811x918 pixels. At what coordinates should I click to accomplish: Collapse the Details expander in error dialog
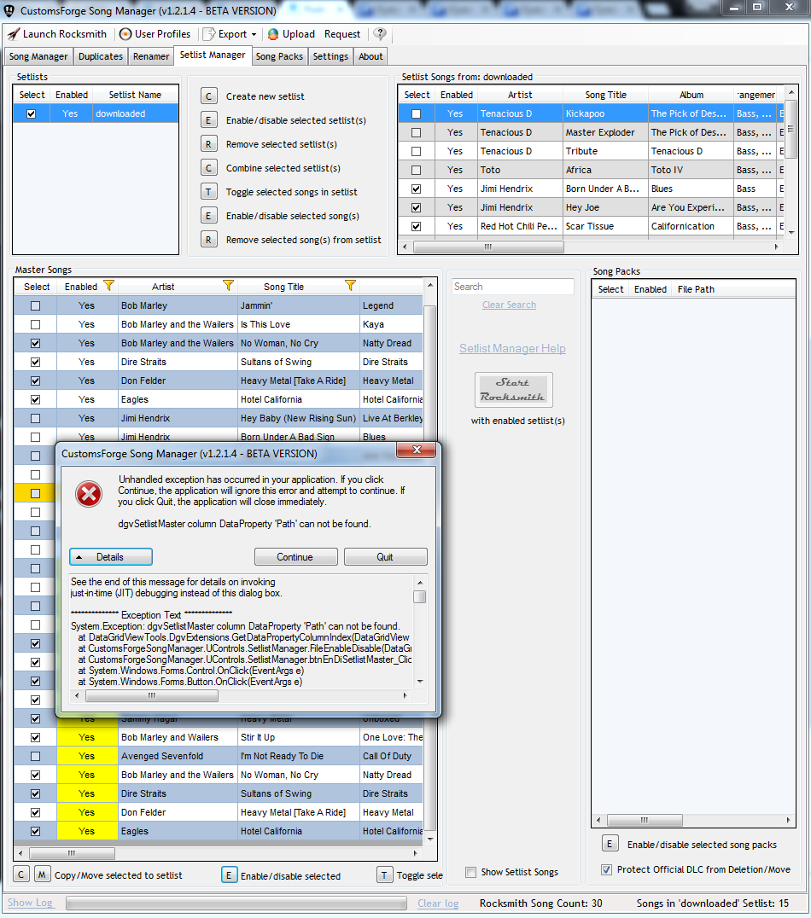tap(111, 557)
